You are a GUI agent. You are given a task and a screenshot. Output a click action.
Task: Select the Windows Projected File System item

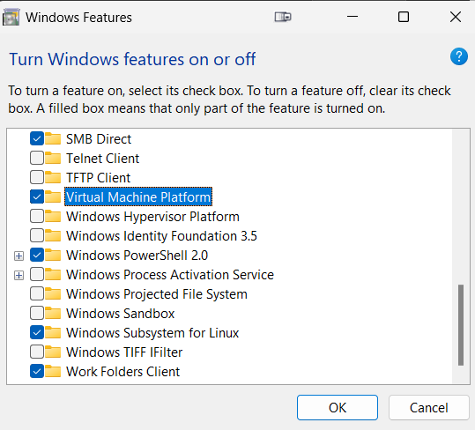click(x=157, y=294)
